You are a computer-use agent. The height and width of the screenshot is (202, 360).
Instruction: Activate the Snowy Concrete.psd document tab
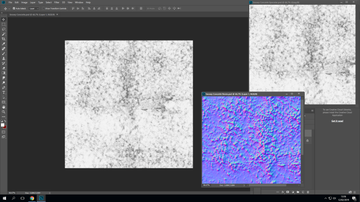coord(32,14)
